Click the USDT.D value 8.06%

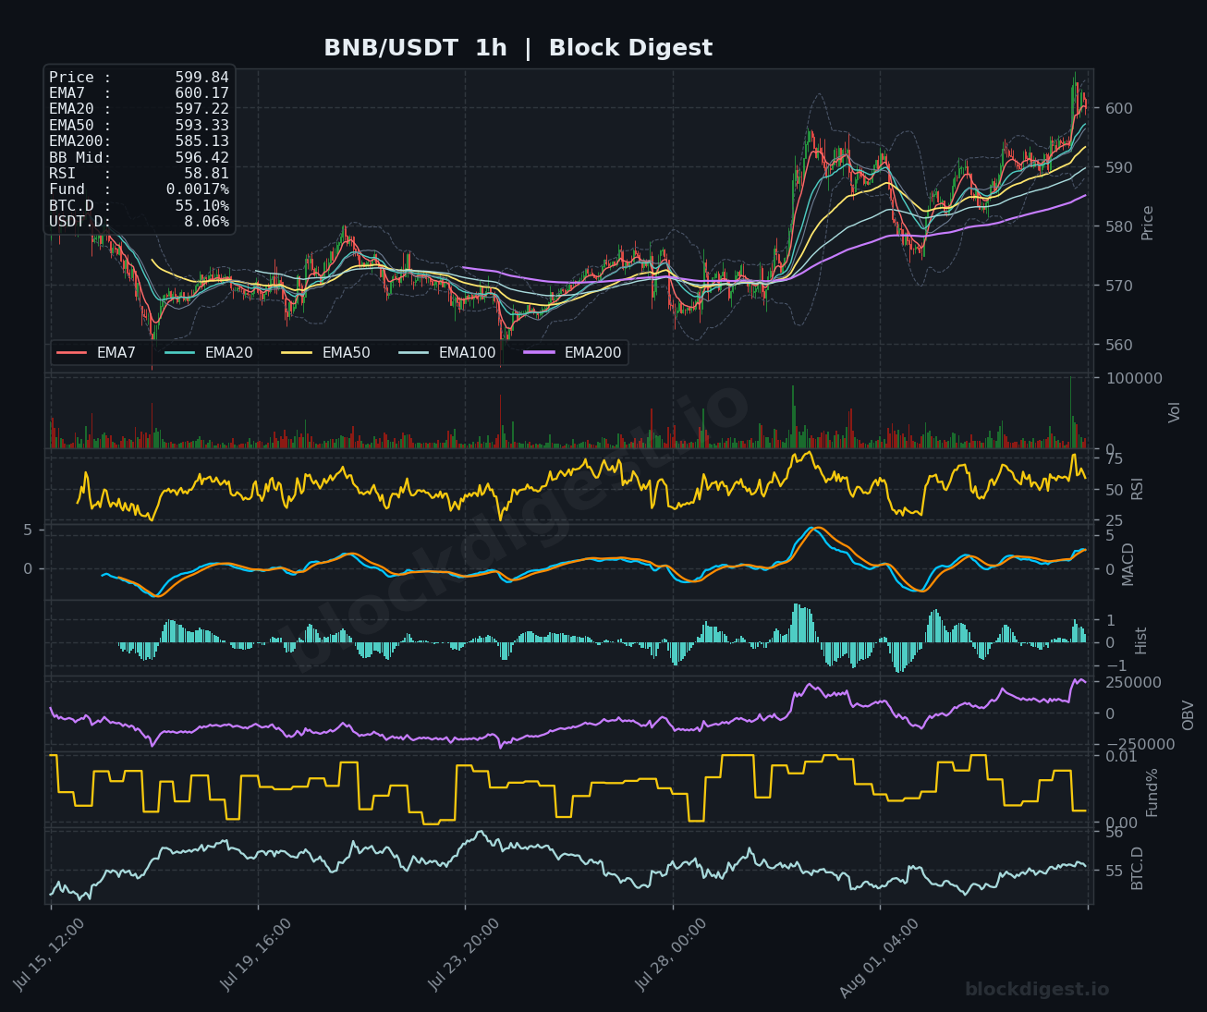pos(206,222)
